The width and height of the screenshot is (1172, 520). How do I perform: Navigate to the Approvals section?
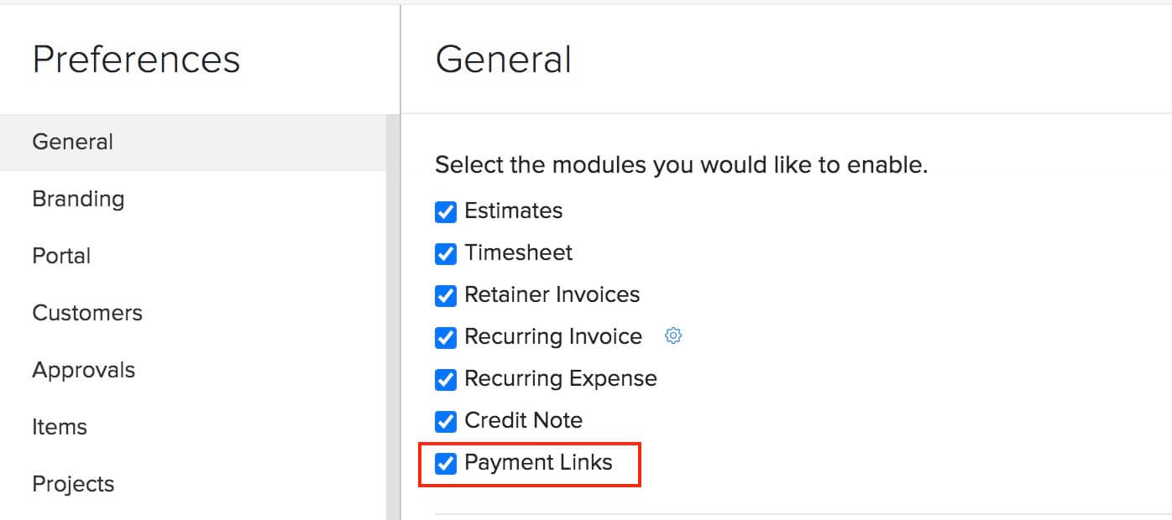84,370
